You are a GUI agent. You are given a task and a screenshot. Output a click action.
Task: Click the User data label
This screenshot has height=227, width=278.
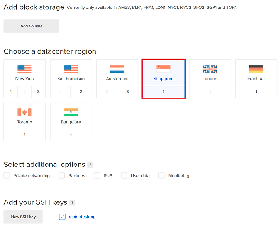140,176
